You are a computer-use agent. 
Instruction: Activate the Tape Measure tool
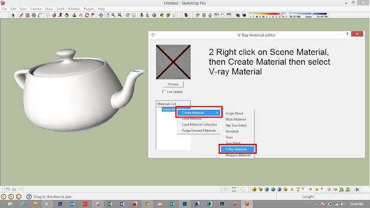pyautogui.click(x=60, y=16)
